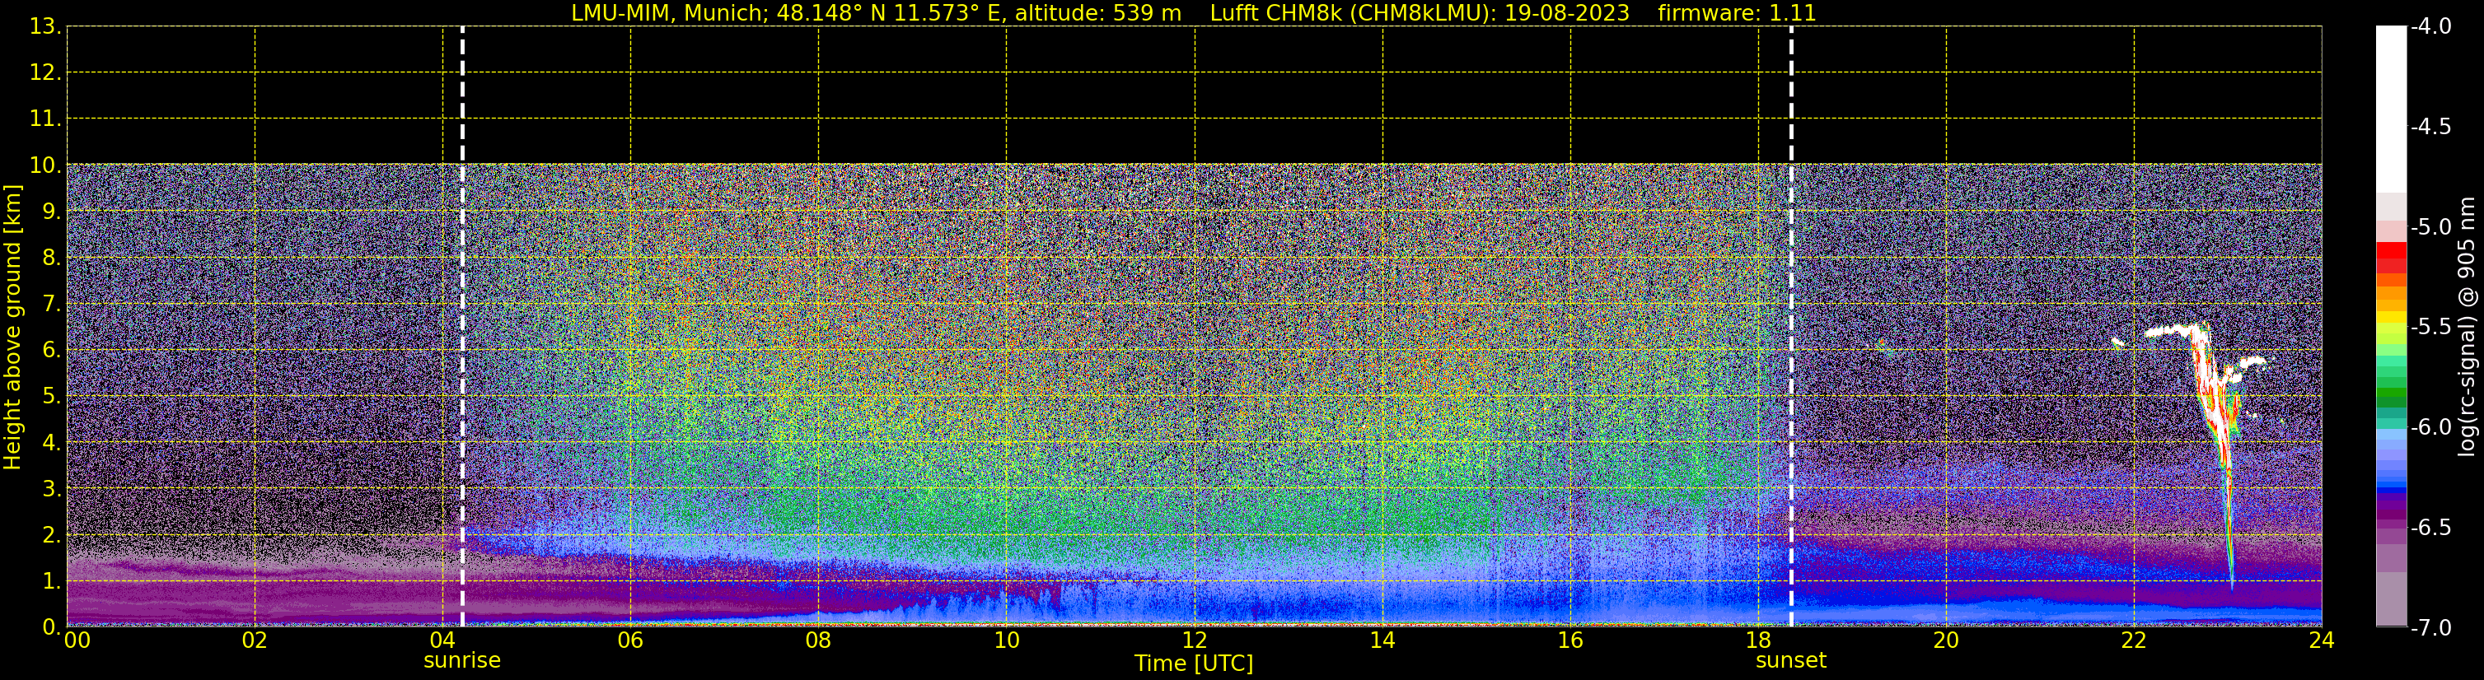Pick the red band of the colorbar
The width and height of the screenshot is (2484, 680).
2392,250
